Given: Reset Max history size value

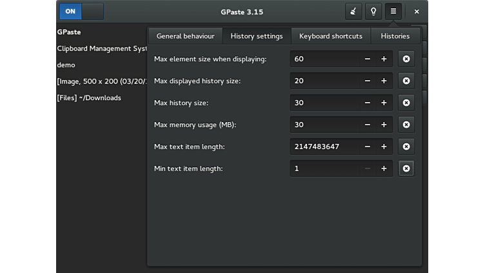Looking at the screenshot, I should pos(406,103).
